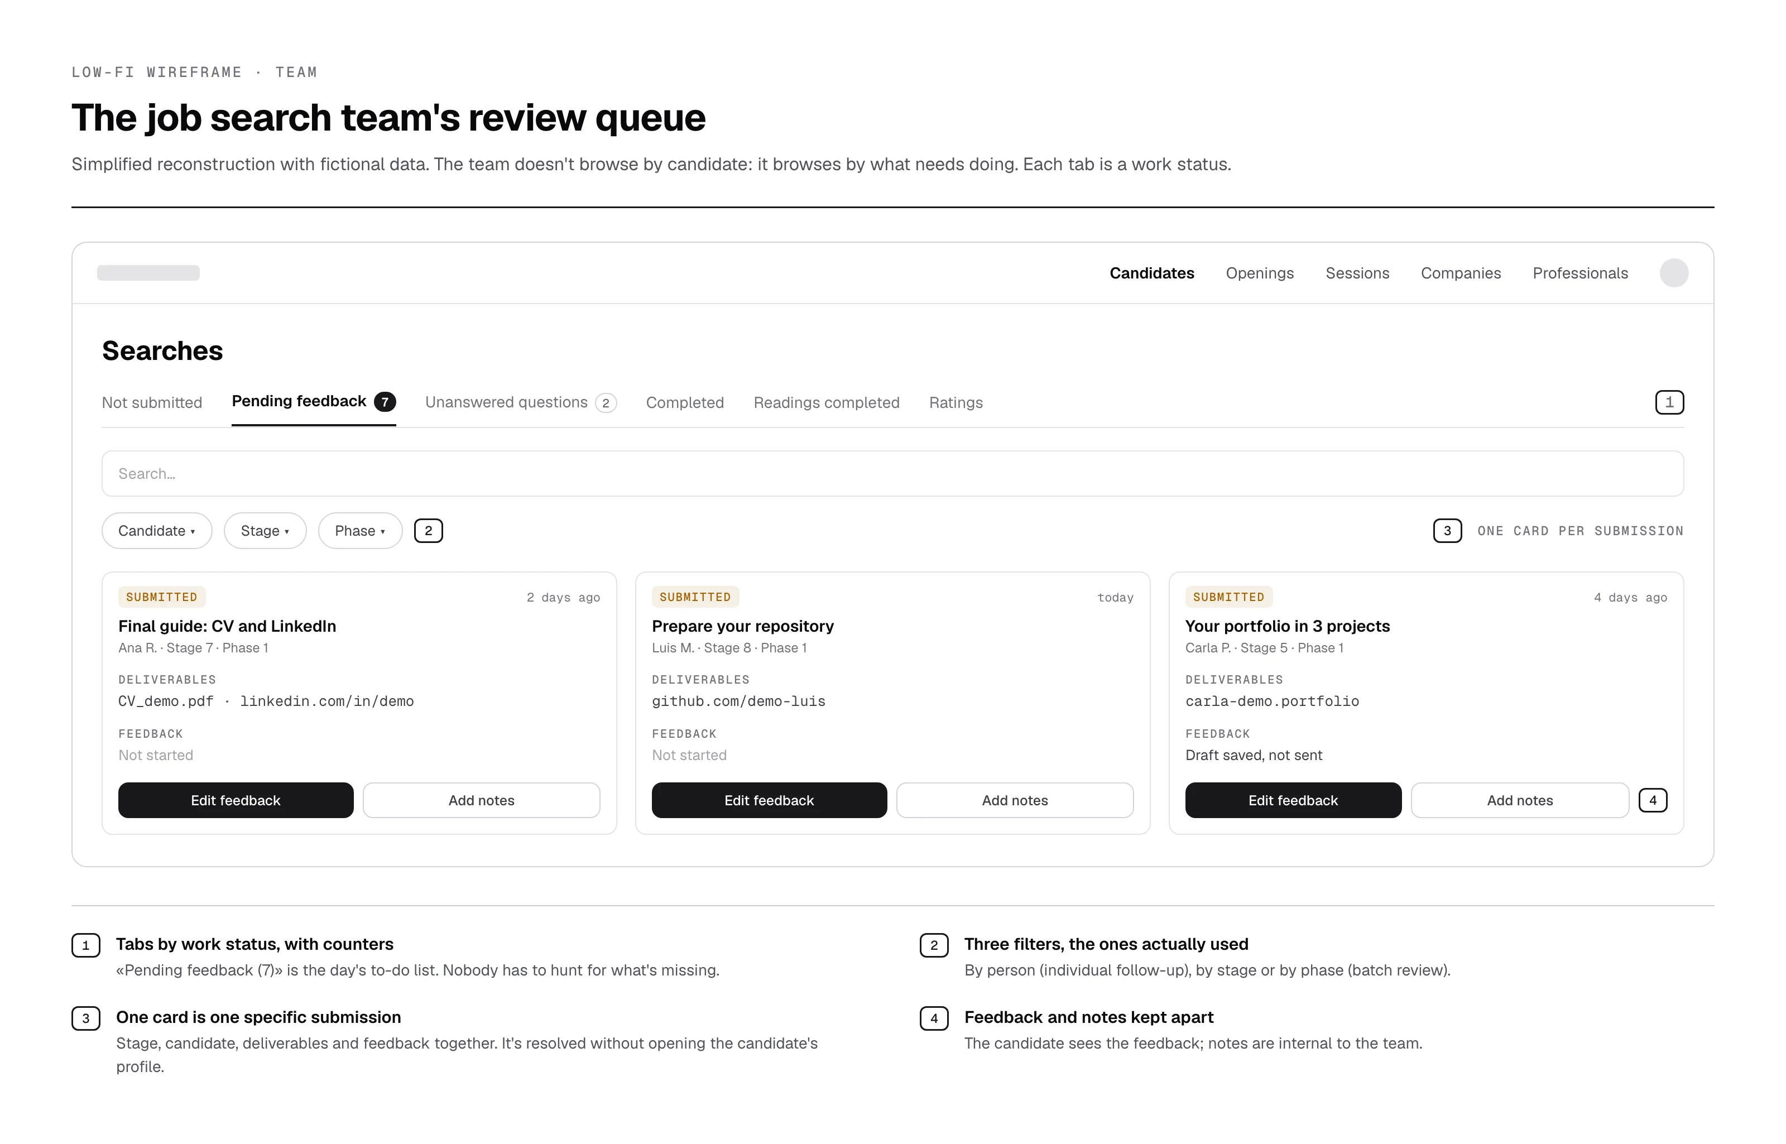Screen dimensions: 1786x1144
Task: Click the Your portfolio in 3 projects title
Action: pos(1288,626)
